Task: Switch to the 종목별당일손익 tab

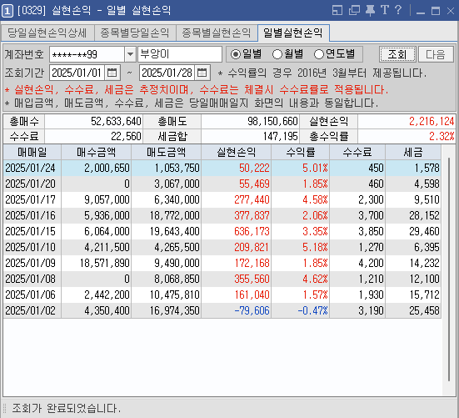Action: [135, 33]
